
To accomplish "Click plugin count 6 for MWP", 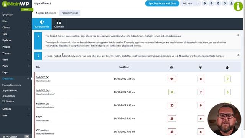I will click(201, 118).
